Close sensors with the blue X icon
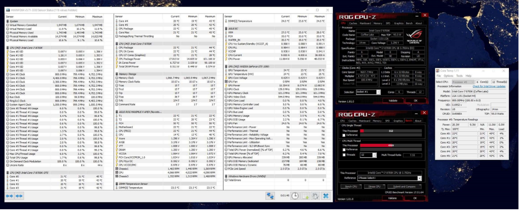519x211 pixels. [x=326, y=196]
